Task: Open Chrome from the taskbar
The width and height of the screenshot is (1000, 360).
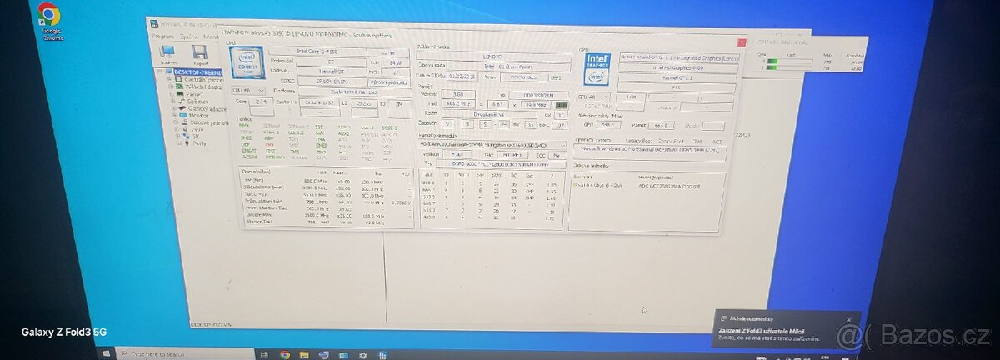Action: coord(285,354)
